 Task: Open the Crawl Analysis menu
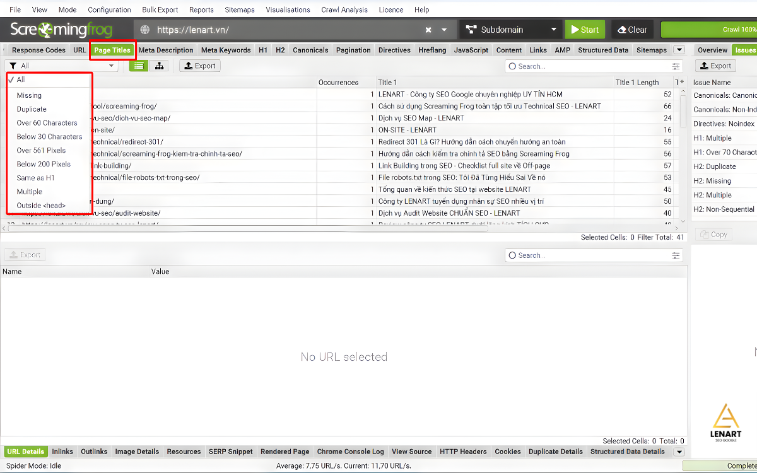pos(346,9)
